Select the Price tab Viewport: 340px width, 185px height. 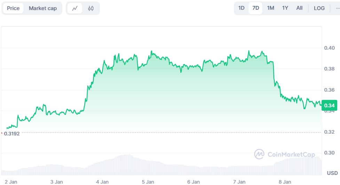[x=13, y=8]
